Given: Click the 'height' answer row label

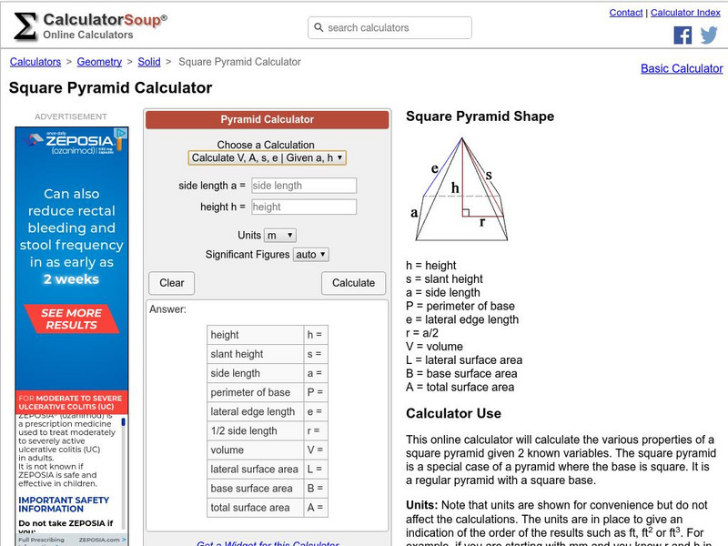Looking at the screenshot, I should tap(225, 335).
